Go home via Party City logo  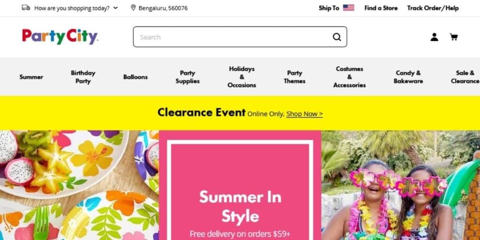[x=60, y=37]
